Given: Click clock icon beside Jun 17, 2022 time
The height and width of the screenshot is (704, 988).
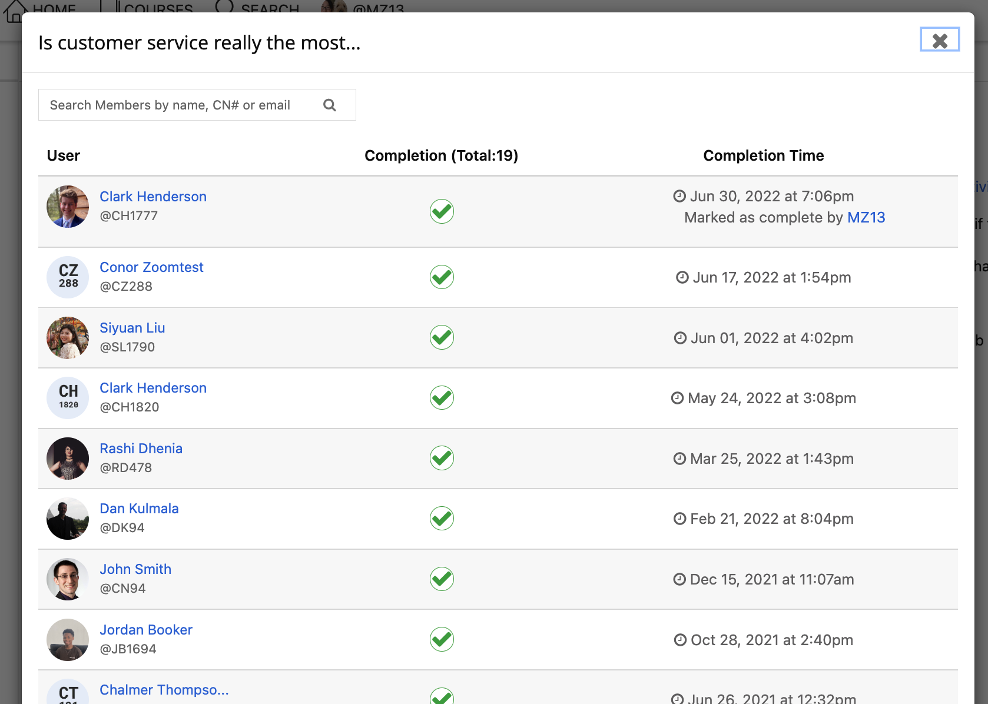Looking at the screenshot, I should (682, 277).
